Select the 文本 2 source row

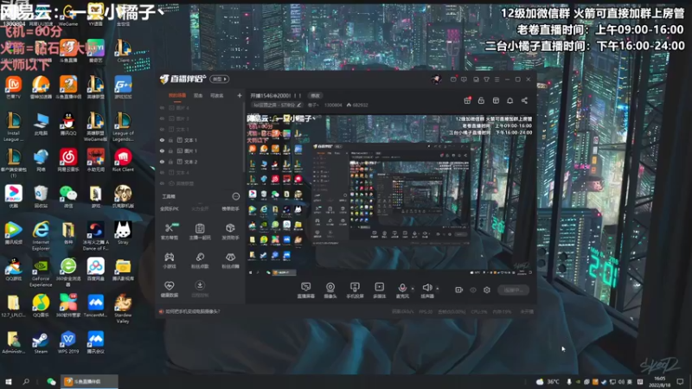tap(201, 162)
